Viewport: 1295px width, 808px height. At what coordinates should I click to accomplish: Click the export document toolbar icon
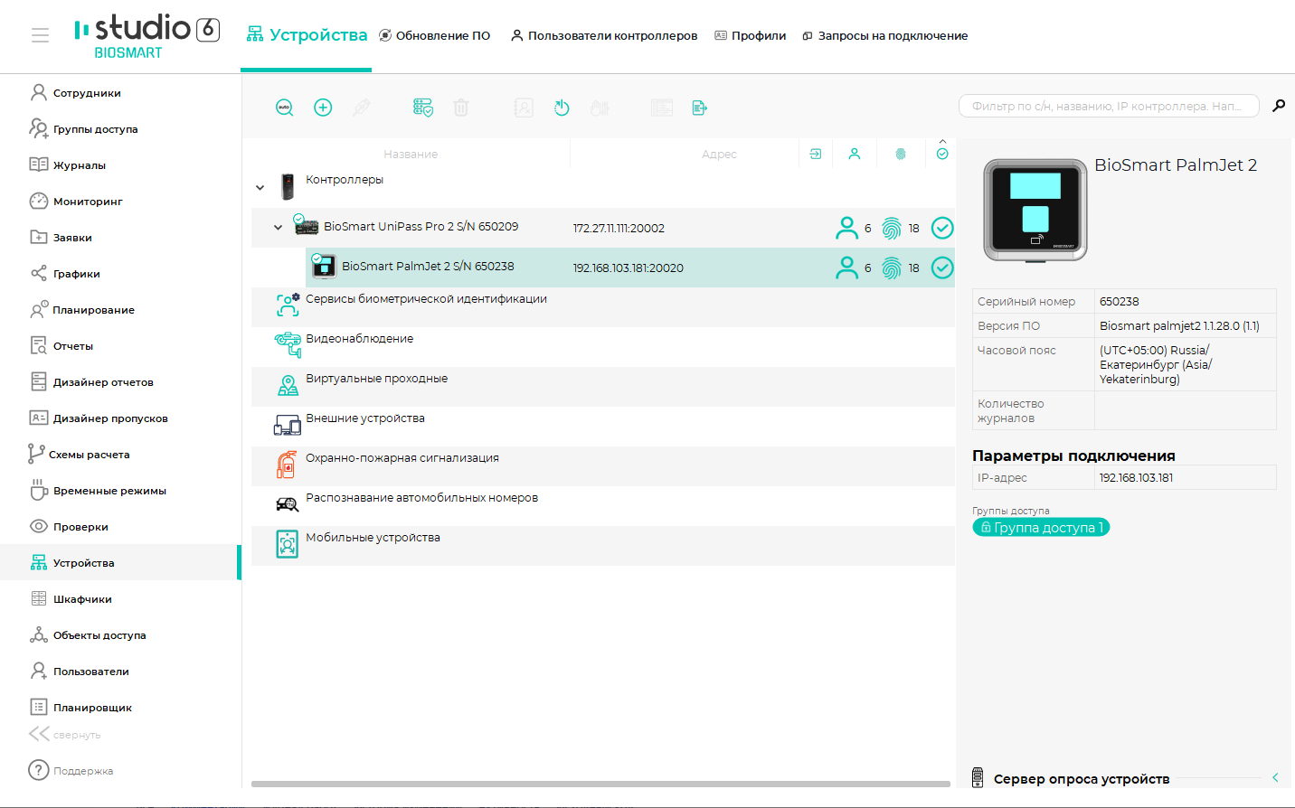tap(700, 108)
